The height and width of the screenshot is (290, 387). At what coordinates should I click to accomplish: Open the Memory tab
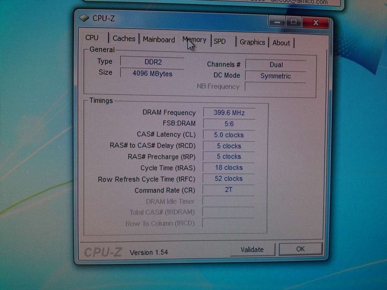click(195, 40)
